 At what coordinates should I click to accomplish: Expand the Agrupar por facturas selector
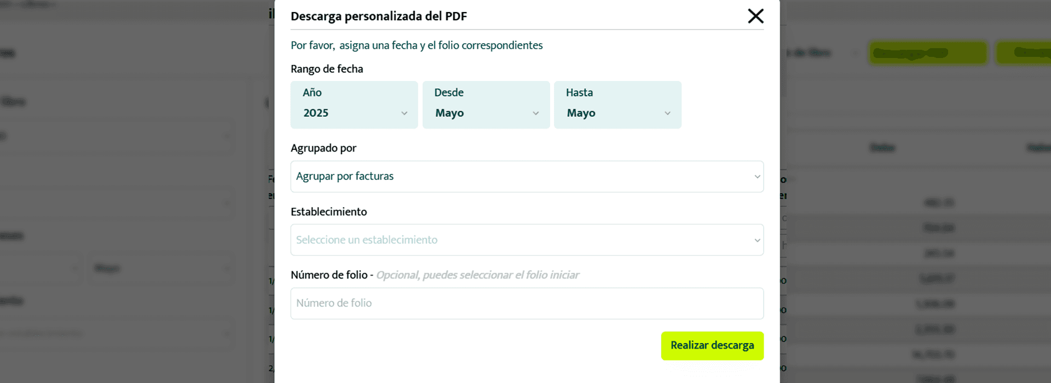[x=527, y=176]
